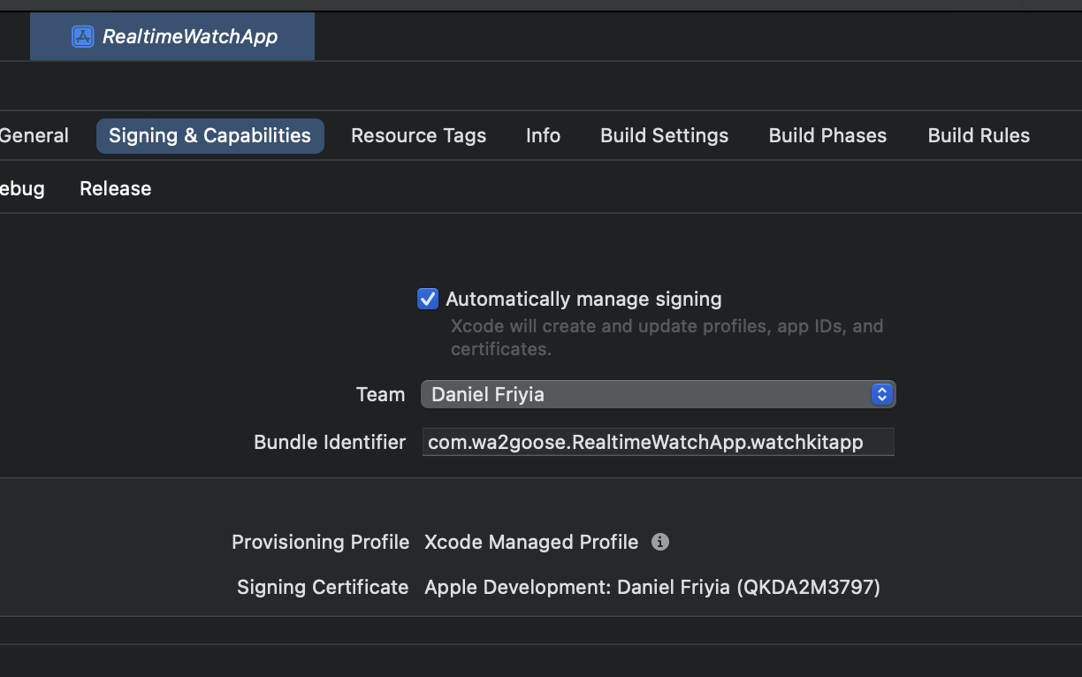Open the Build Settings tab
The width and height of the screenshot is (1082, 677).
click(x=664, y=135)
